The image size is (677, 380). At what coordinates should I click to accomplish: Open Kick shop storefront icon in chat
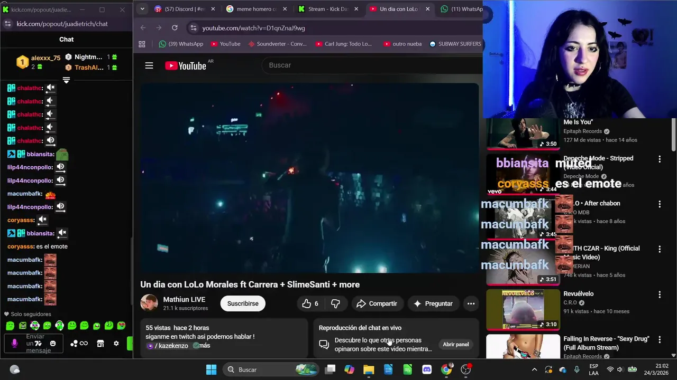coord(100,344)
